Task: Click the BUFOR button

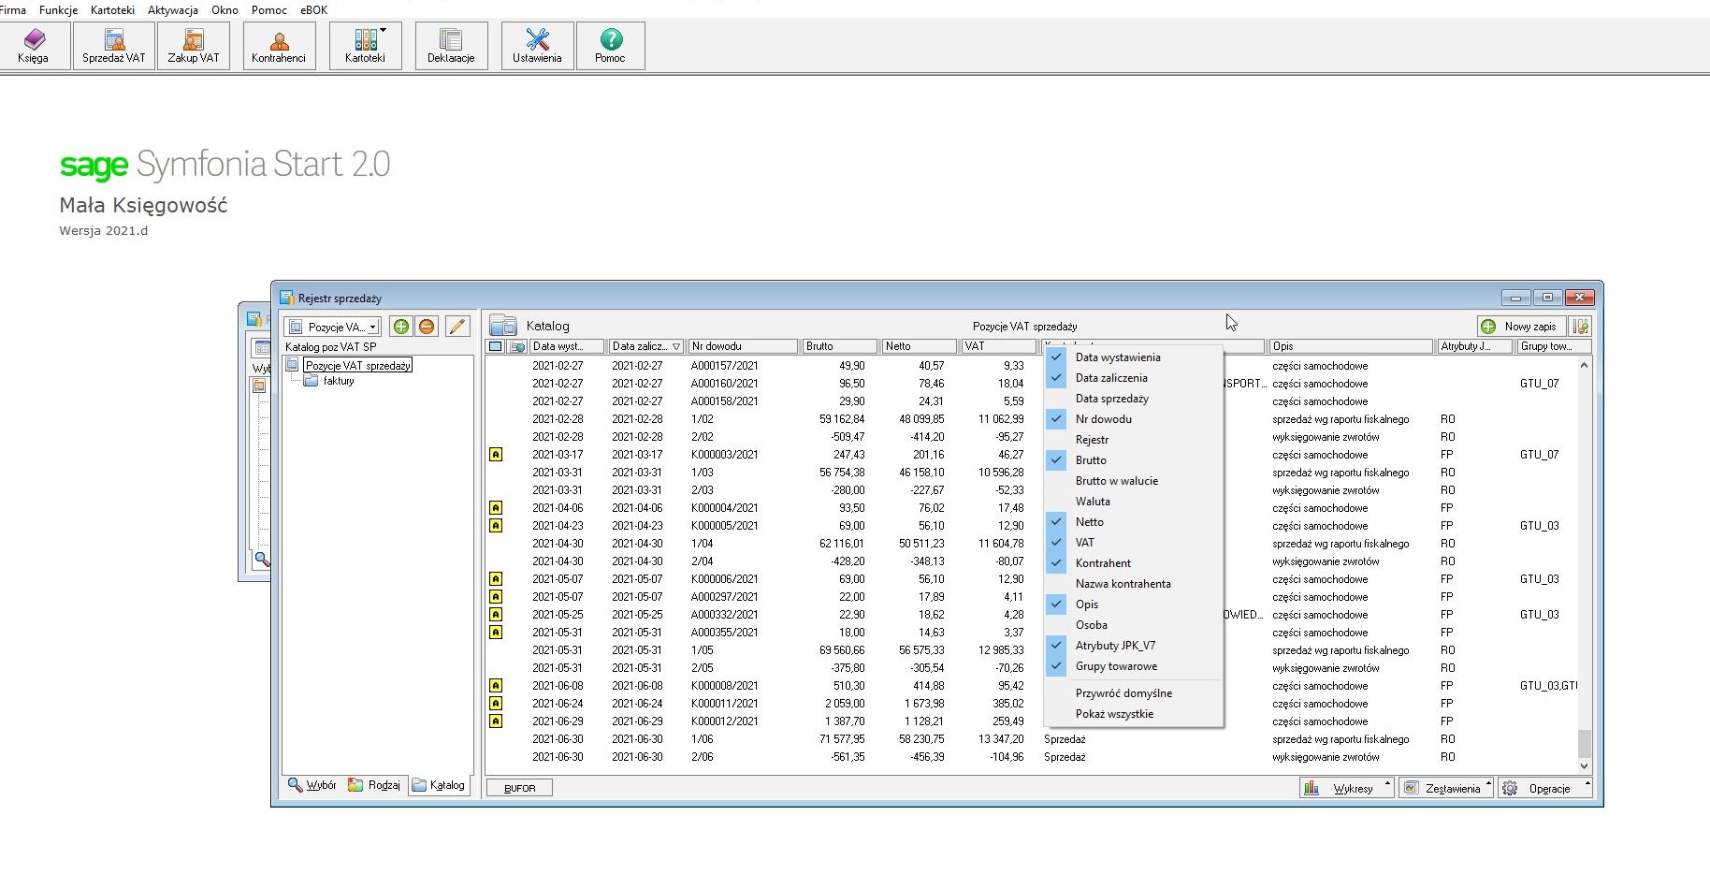Action: [x=519, y=788]
